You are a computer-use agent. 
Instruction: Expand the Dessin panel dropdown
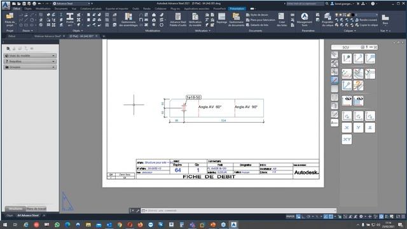27,31
